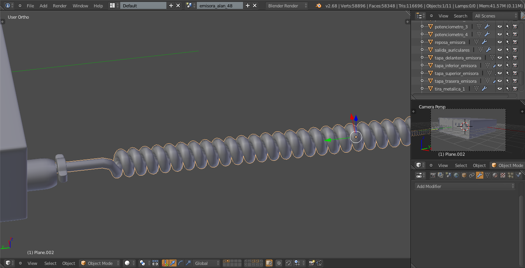Click the mesh data icon of tapa_delantera_emisora

[492, 57]
